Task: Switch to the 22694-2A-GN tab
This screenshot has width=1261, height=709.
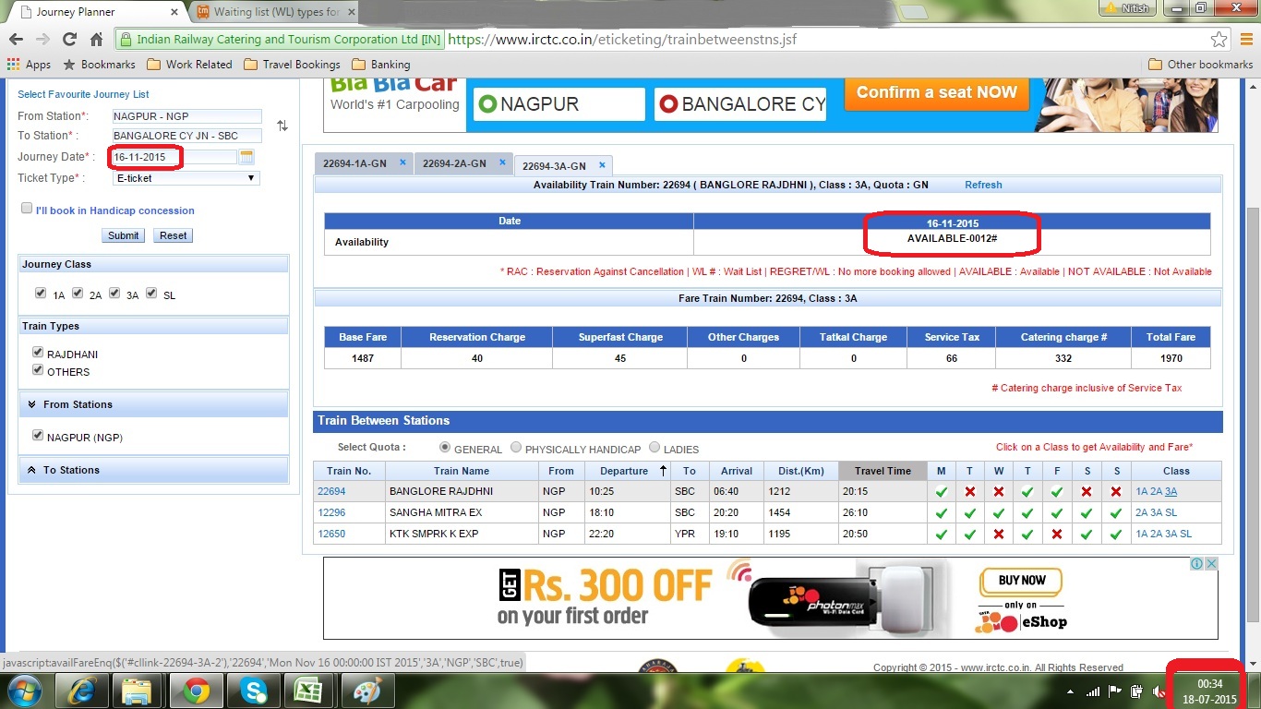Action: 454,163
